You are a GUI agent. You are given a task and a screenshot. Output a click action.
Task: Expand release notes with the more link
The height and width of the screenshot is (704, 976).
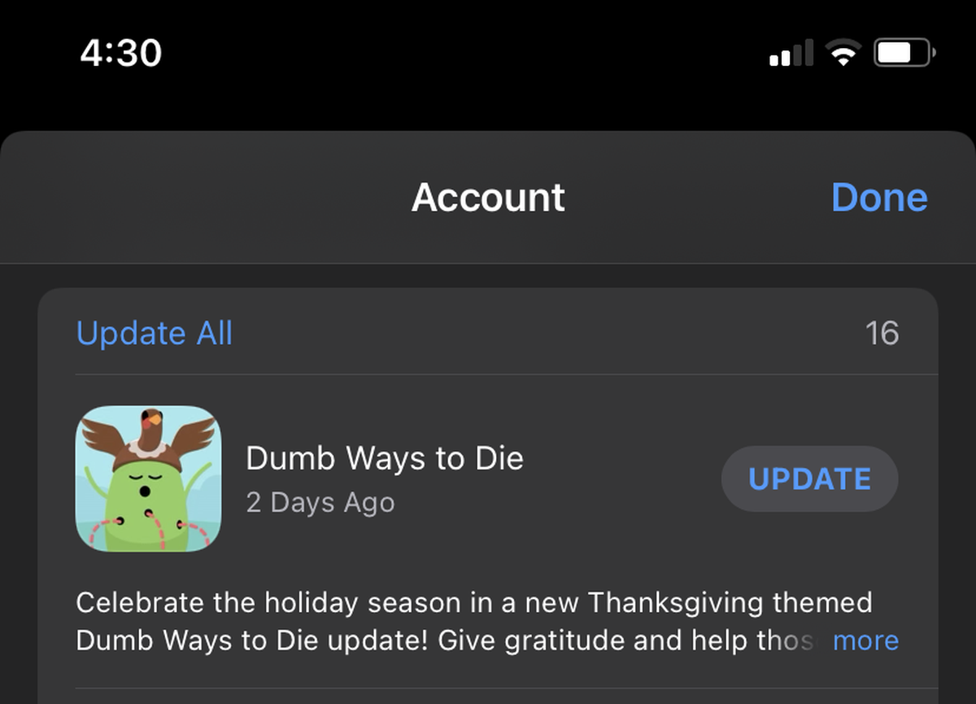point(866,641)
